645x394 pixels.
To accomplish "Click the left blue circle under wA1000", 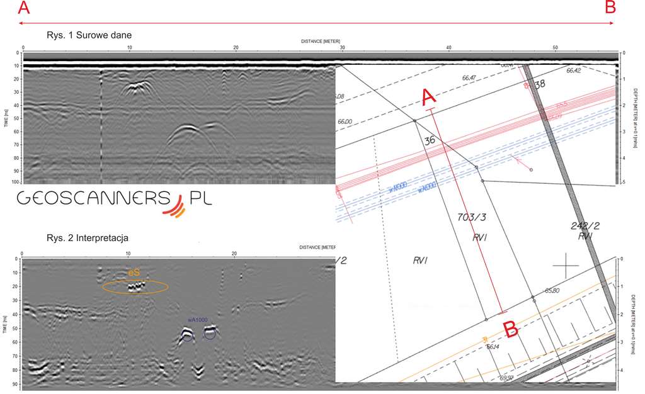I will tap(188, 335).
